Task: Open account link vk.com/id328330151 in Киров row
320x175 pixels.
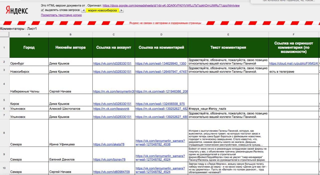Action: coord(112,104)
